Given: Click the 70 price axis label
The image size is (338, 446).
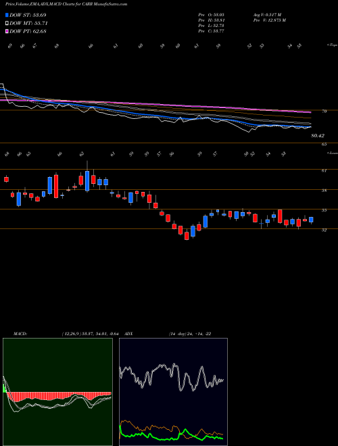Looking at the screenshot, I should [324, 111].
